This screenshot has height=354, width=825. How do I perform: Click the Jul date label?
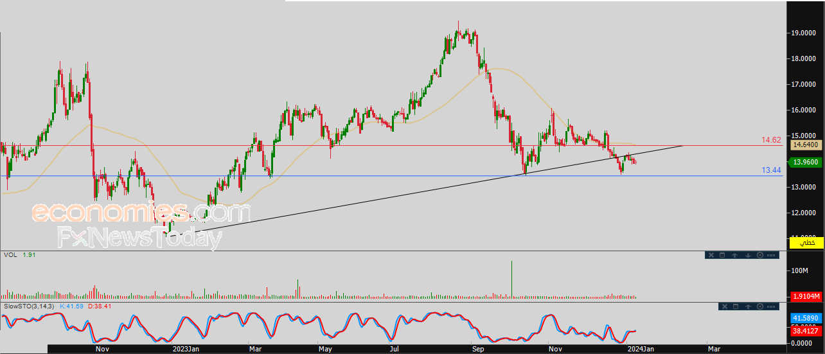pyautogui.click(x=395, y=349)
